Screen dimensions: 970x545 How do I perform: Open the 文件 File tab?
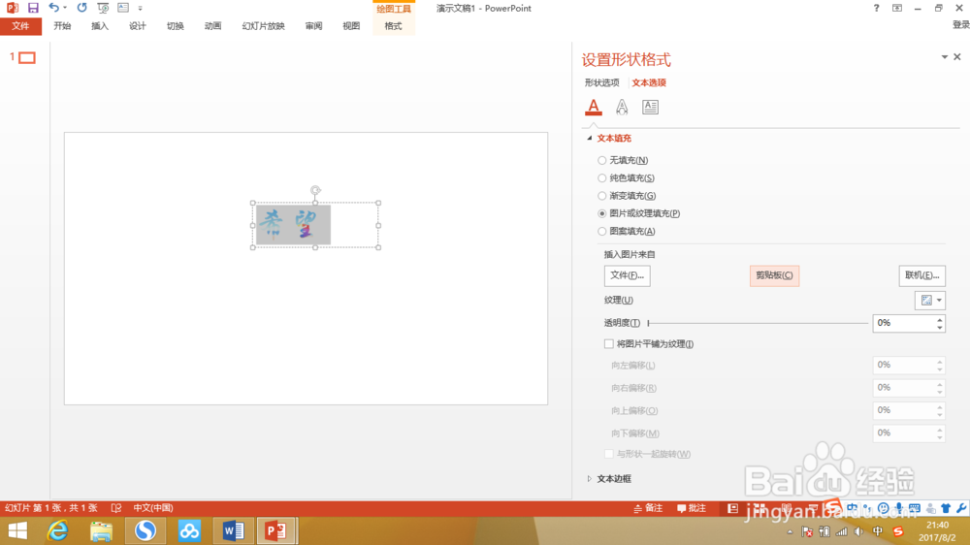pos(20,26)
